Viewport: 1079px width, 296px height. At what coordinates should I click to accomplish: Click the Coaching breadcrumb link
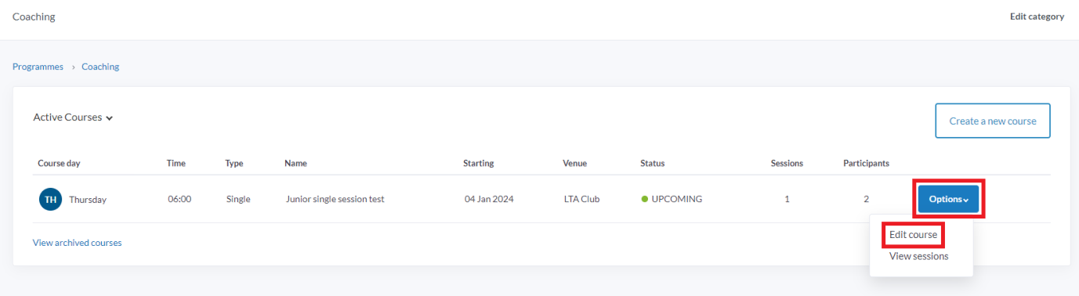coord(100,67)
